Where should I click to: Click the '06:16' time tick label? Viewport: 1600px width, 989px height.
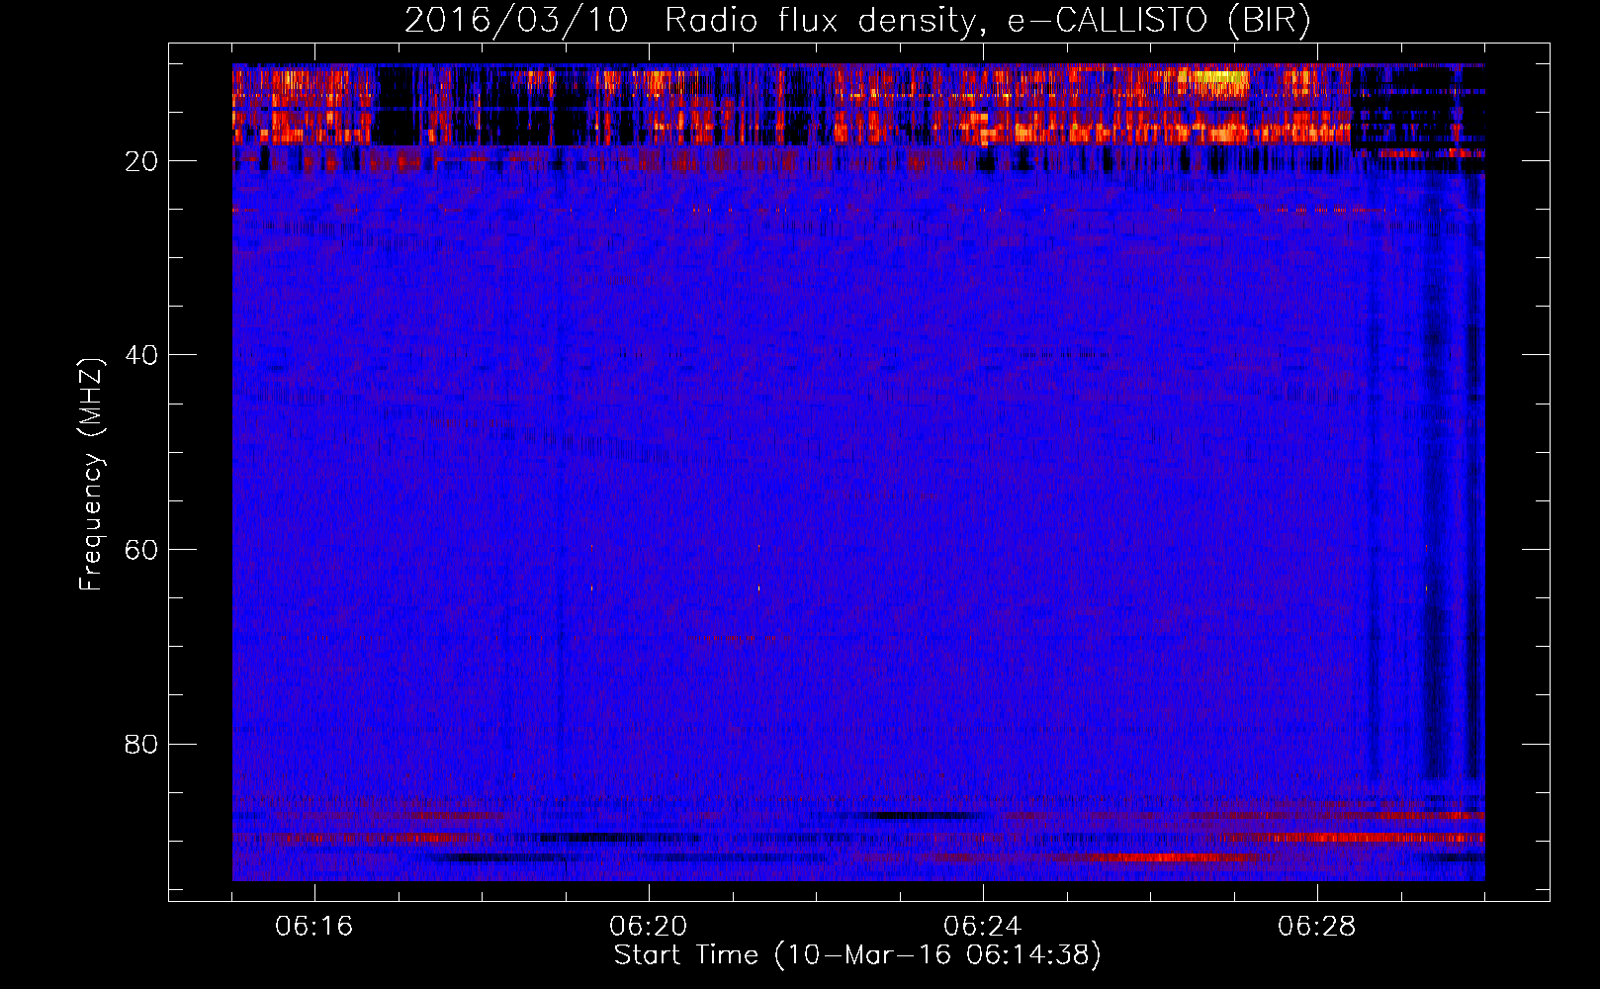point(313,927)
